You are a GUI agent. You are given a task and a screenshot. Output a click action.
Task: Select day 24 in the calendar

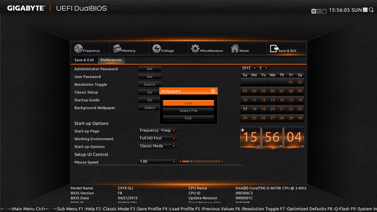pyautogui.click(x=245, y=118)
